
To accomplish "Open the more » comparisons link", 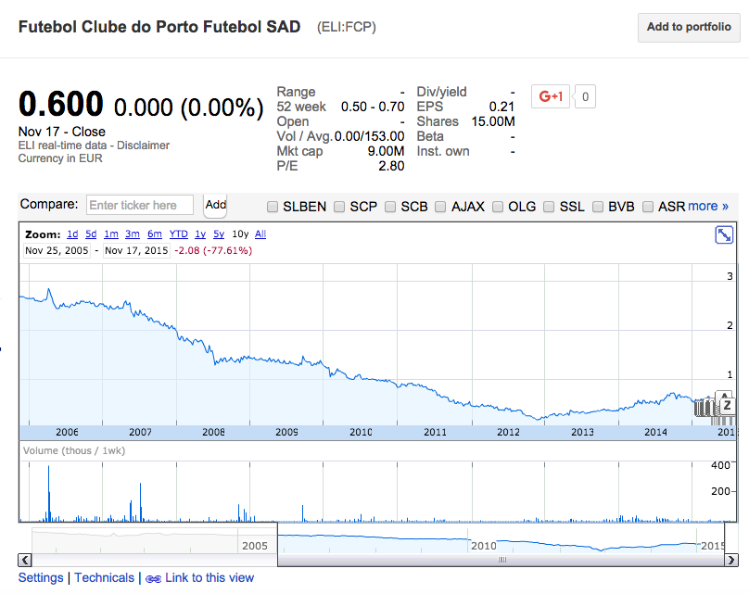I will tap(708, 207).
